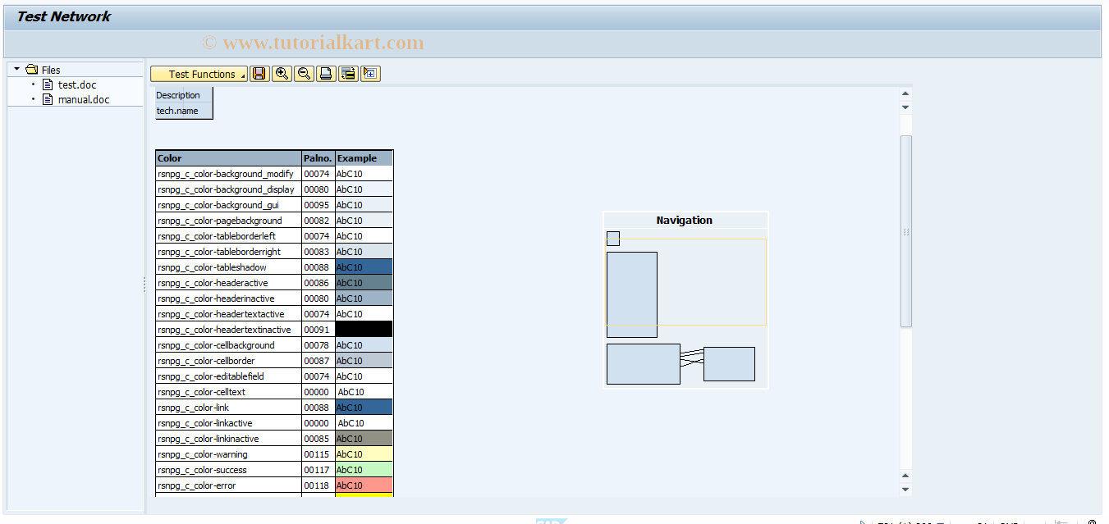Click the lower-left block in Navigation overview

tap(644, 364)
